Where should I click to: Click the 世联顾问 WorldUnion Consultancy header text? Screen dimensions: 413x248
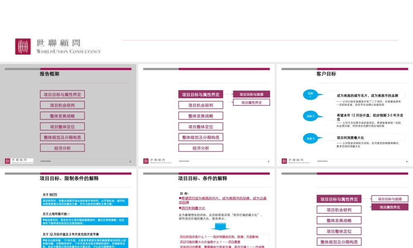(69, 46)
